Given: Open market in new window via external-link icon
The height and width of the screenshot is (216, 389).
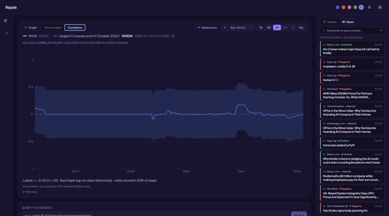Looking at the screenshot, I should point(173,36).
